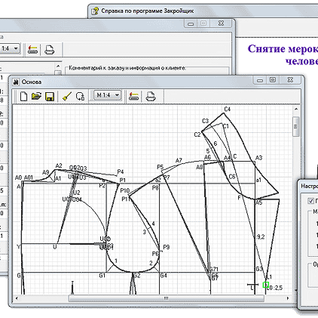Click the horizontal scrollbar thumb under the drawing
Screen dimensions: 318x318
pos(166,298)
